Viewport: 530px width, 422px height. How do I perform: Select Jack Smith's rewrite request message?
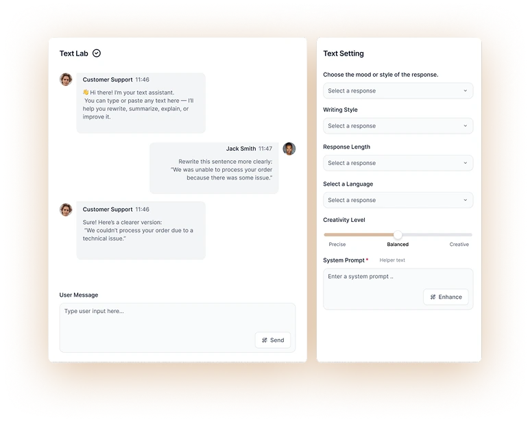click(214, 168)
